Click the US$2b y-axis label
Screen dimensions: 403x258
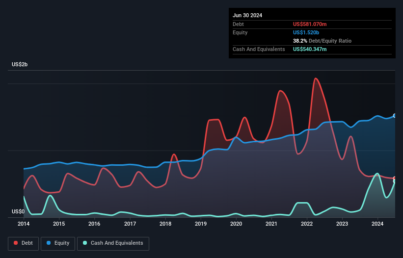[20, 64]
